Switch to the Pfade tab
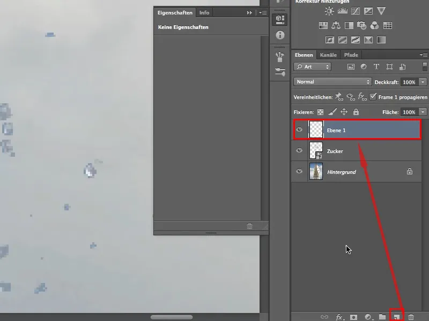The width and height of the screenshot is (429, 321). (x=351, y=55)
